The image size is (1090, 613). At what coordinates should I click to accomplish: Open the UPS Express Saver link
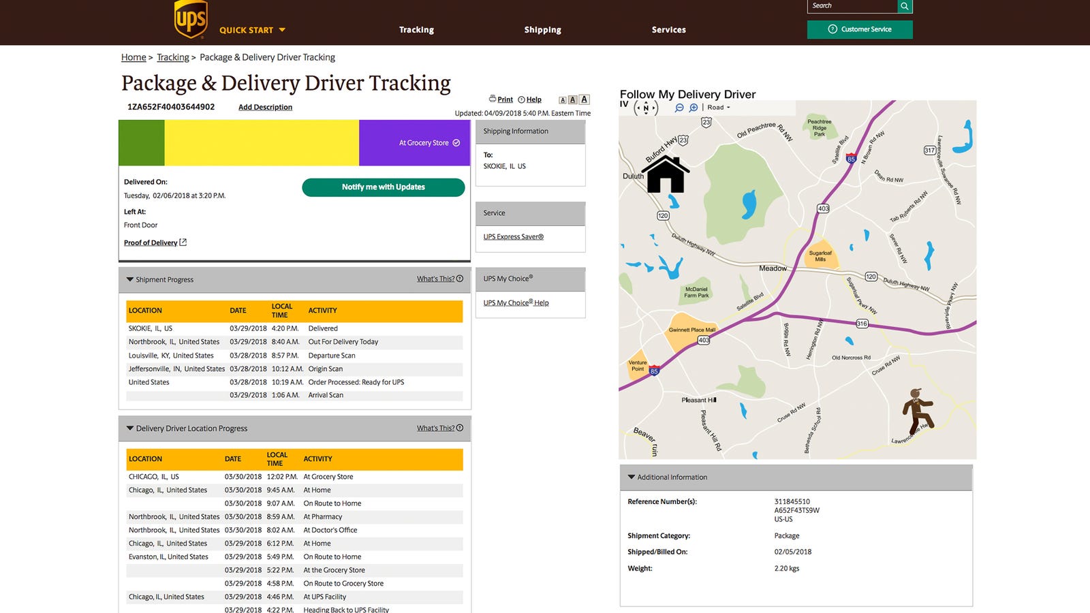pos(514,237)
